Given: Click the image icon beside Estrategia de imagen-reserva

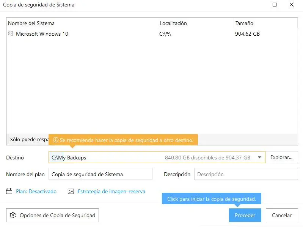Looking at the screenshot, I should 71,191.
